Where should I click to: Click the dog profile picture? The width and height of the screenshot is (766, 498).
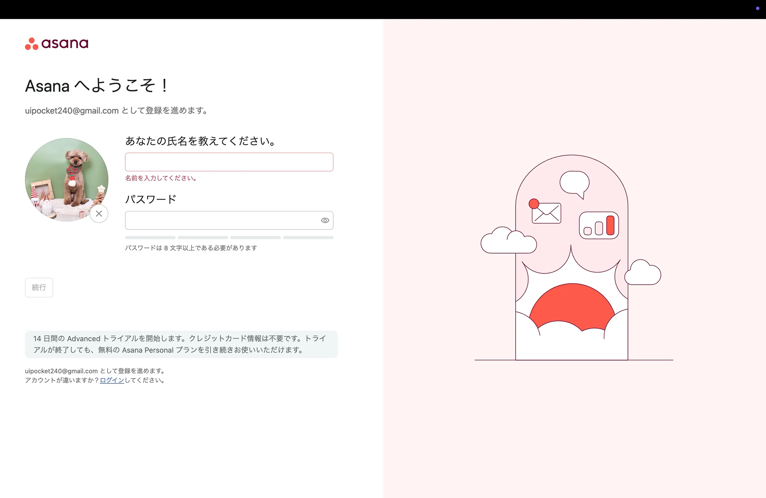(67, 180)
